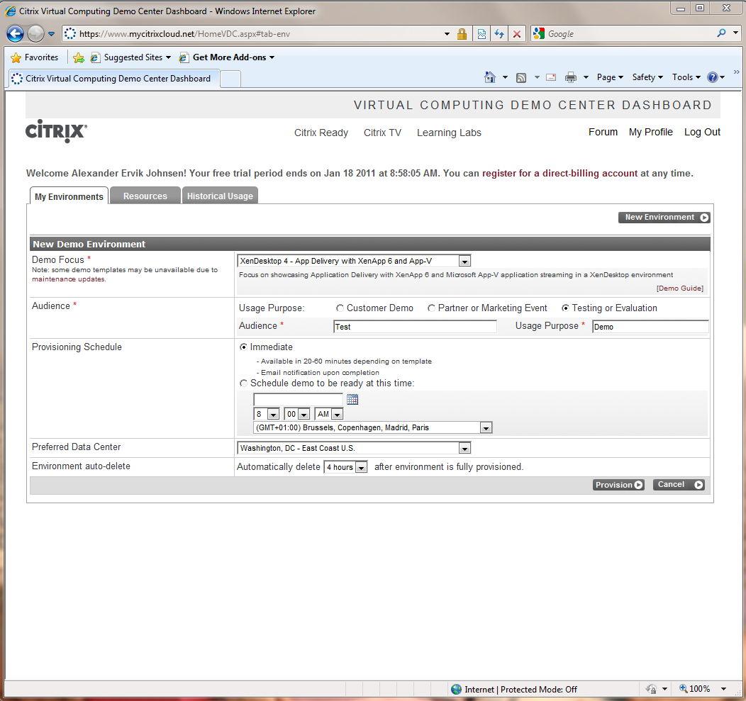746x701 pixels.
Task: Click the Google search magnifier icon
Action: pos(722,33)
